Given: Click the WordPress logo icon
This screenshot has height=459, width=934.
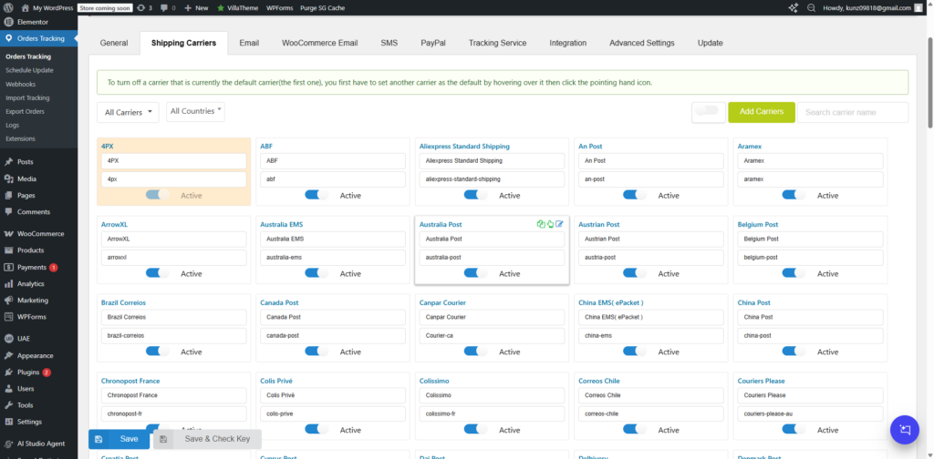Looking at the screenshot, I should click(7, 7).
